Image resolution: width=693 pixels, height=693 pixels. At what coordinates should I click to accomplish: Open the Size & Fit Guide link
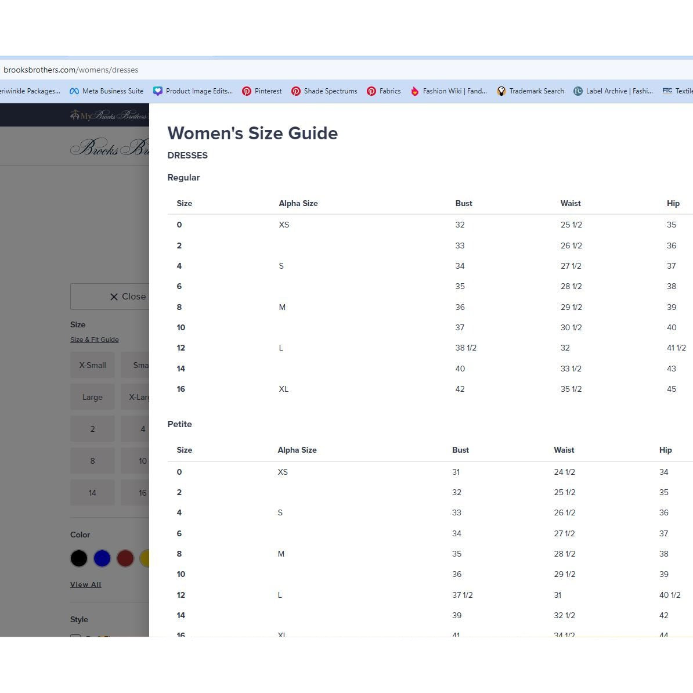95,340
